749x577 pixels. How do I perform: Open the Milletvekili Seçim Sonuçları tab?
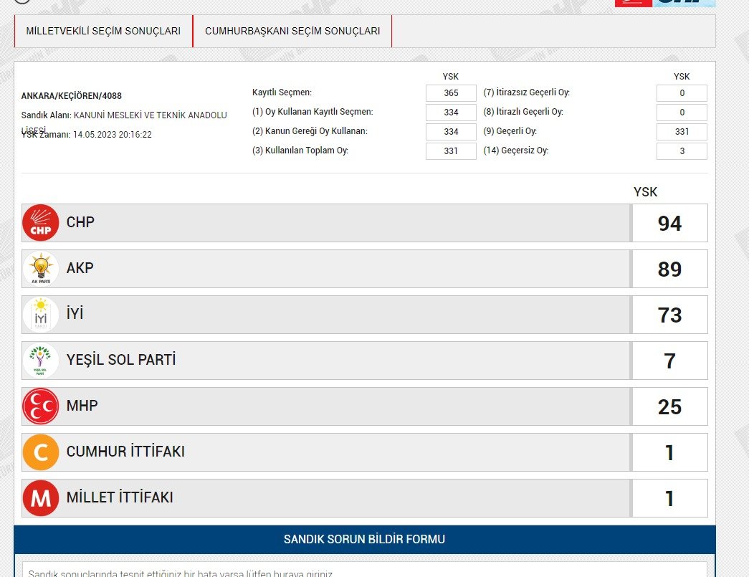coord(103,31)
